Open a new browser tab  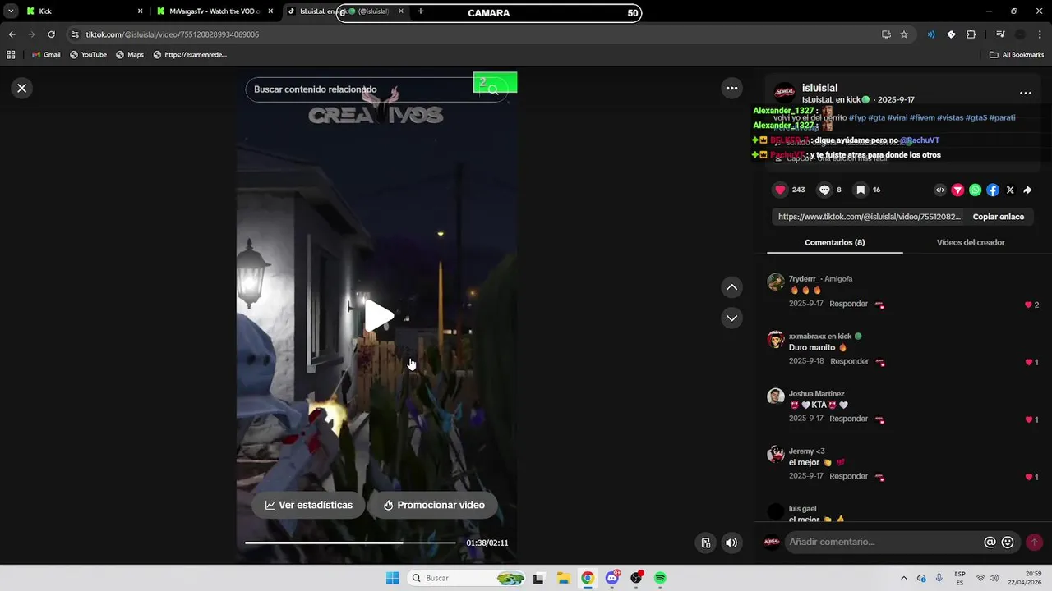click(x=421, y=11)
